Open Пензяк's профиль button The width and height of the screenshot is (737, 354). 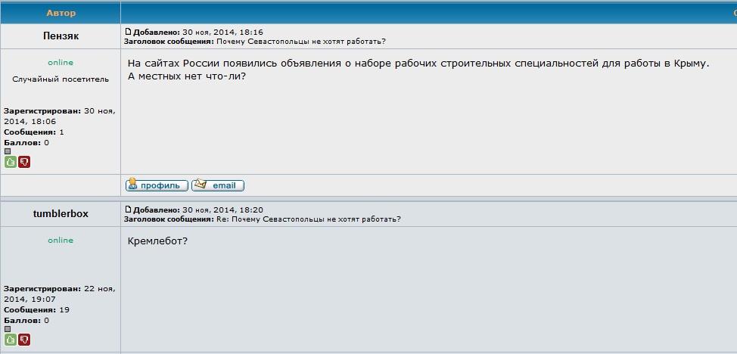coord(157,185)
